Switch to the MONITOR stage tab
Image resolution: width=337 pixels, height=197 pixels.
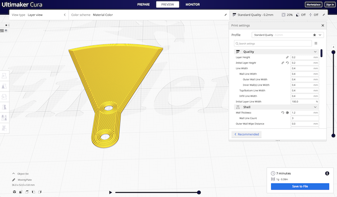193,4
